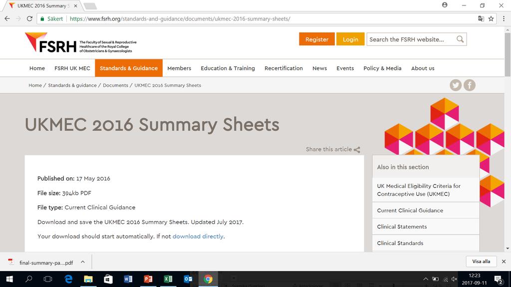Focus the FSRH website search field

point(411,39)
